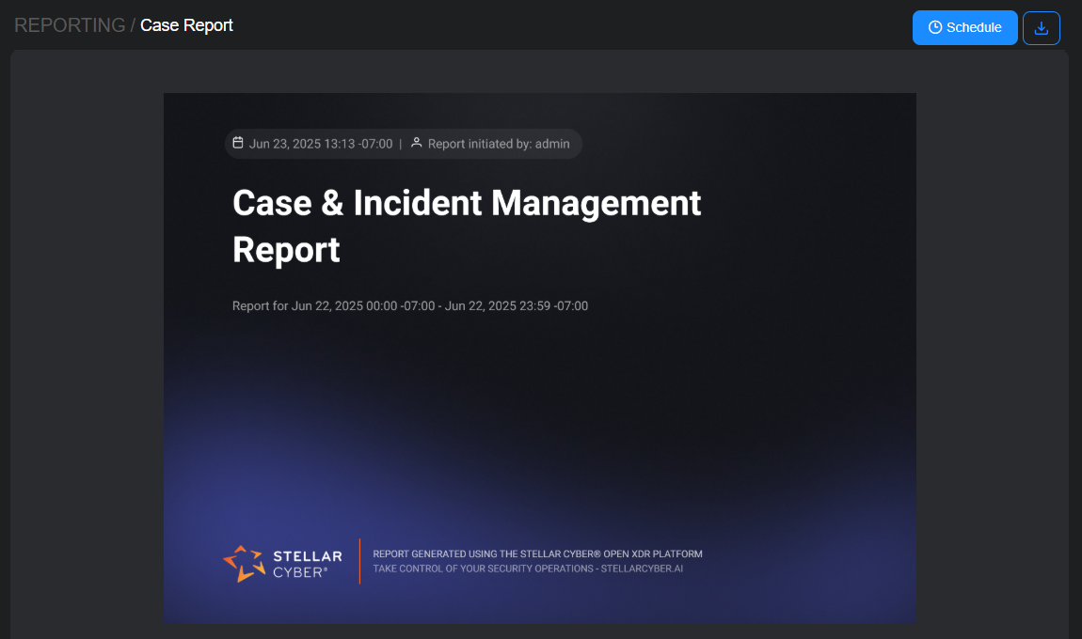The image size is (1082, 639).
Task: Click the download arrow in the outlined top-right button
Action: coord(1042,27)
